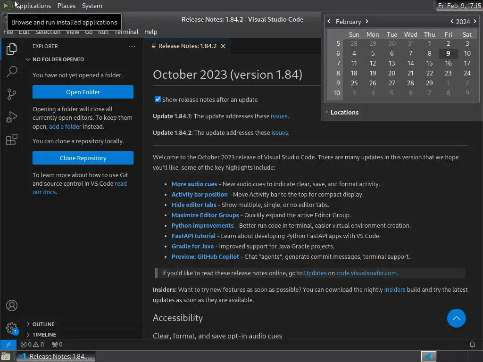The image size is (483, 362).
Task: Open Explorer views and more actions ellipsis
Action: 132,46
